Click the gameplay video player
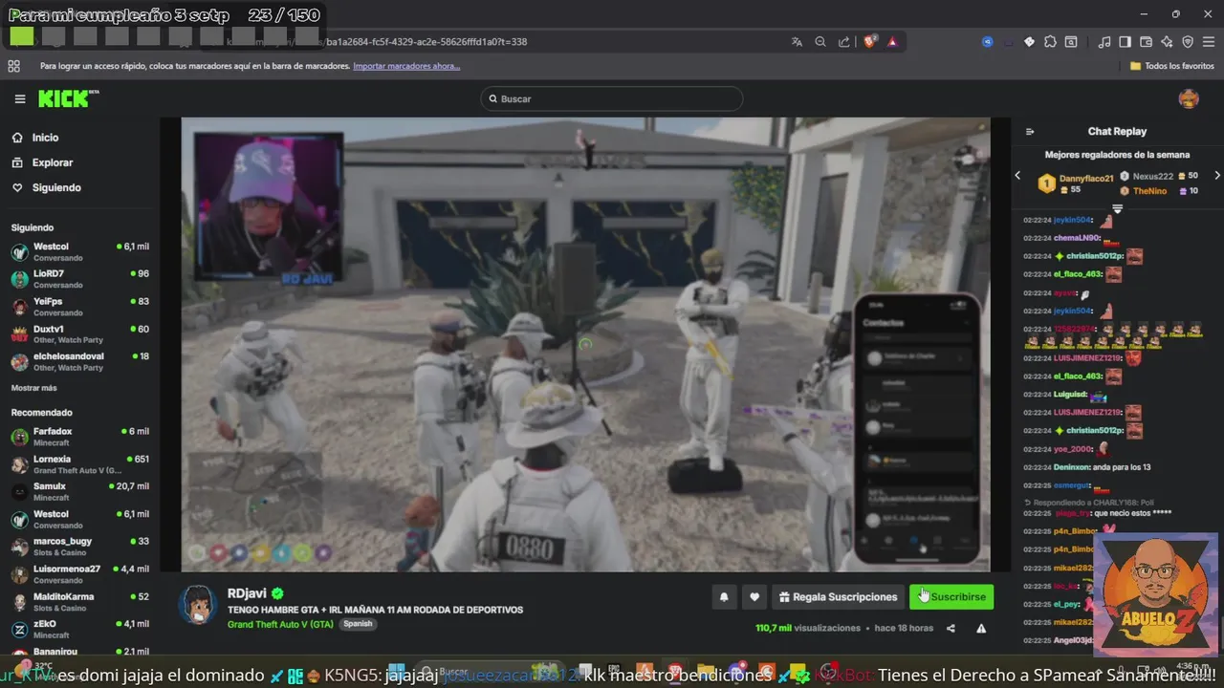The height and width of the screenshot is (688, 1224). pos(585,344)
